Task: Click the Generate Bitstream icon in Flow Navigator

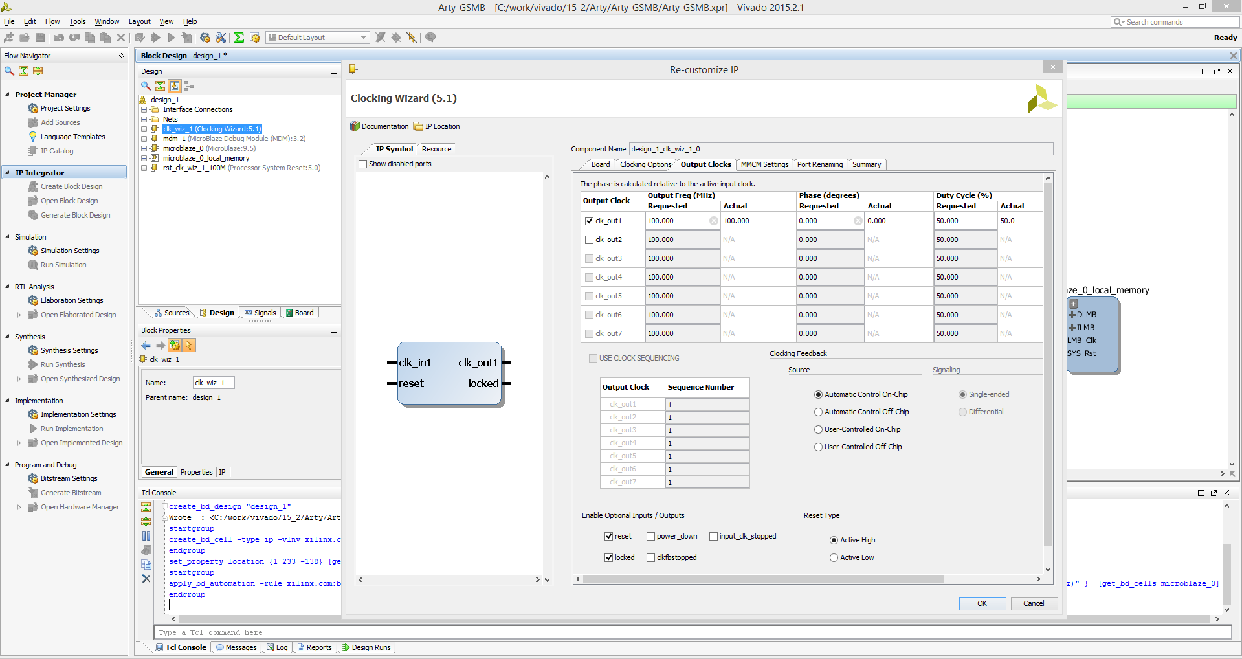Action: coord(33,493)
